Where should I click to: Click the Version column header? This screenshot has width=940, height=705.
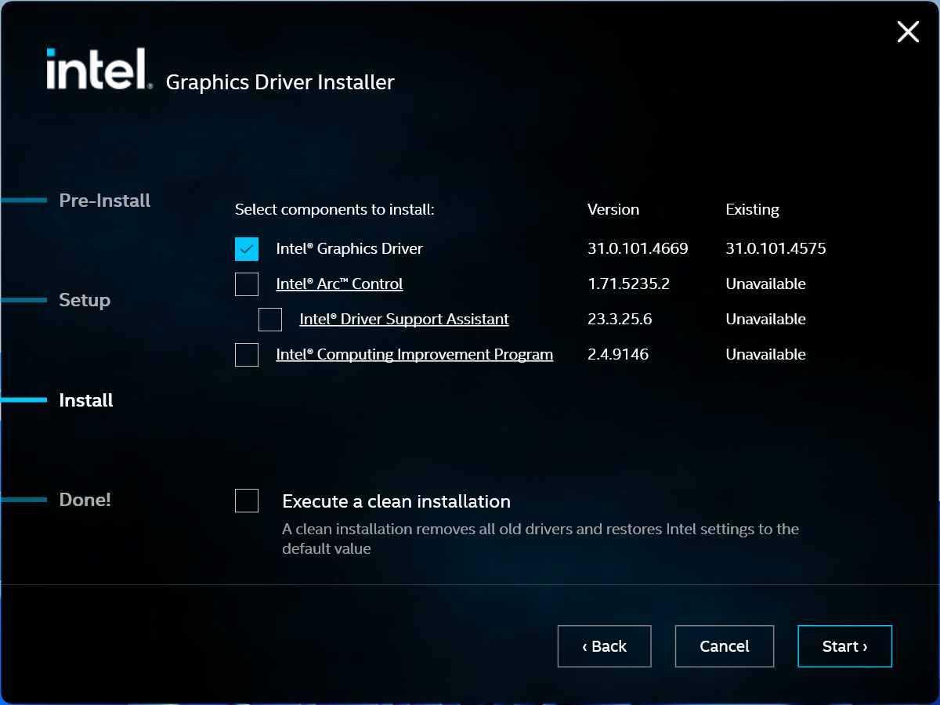pyautogui.click(x=613, y=210)
